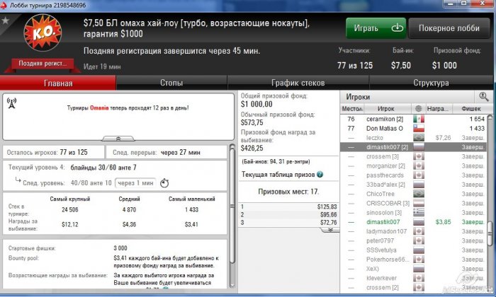Click the Canada flag beside ladymadon107
Image resolution: width=496 pixels, height=297 pixels.
point(419,231)
